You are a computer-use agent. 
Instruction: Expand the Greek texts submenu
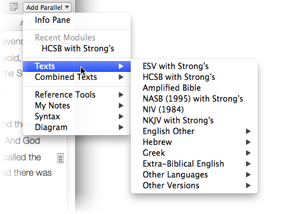[195, 153]
